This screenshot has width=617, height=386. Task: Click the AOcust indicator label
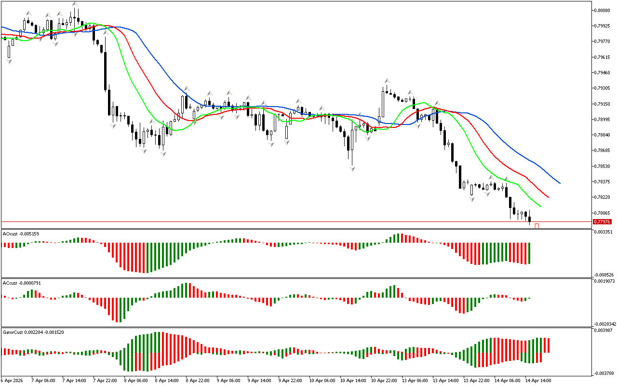(21, 234)
